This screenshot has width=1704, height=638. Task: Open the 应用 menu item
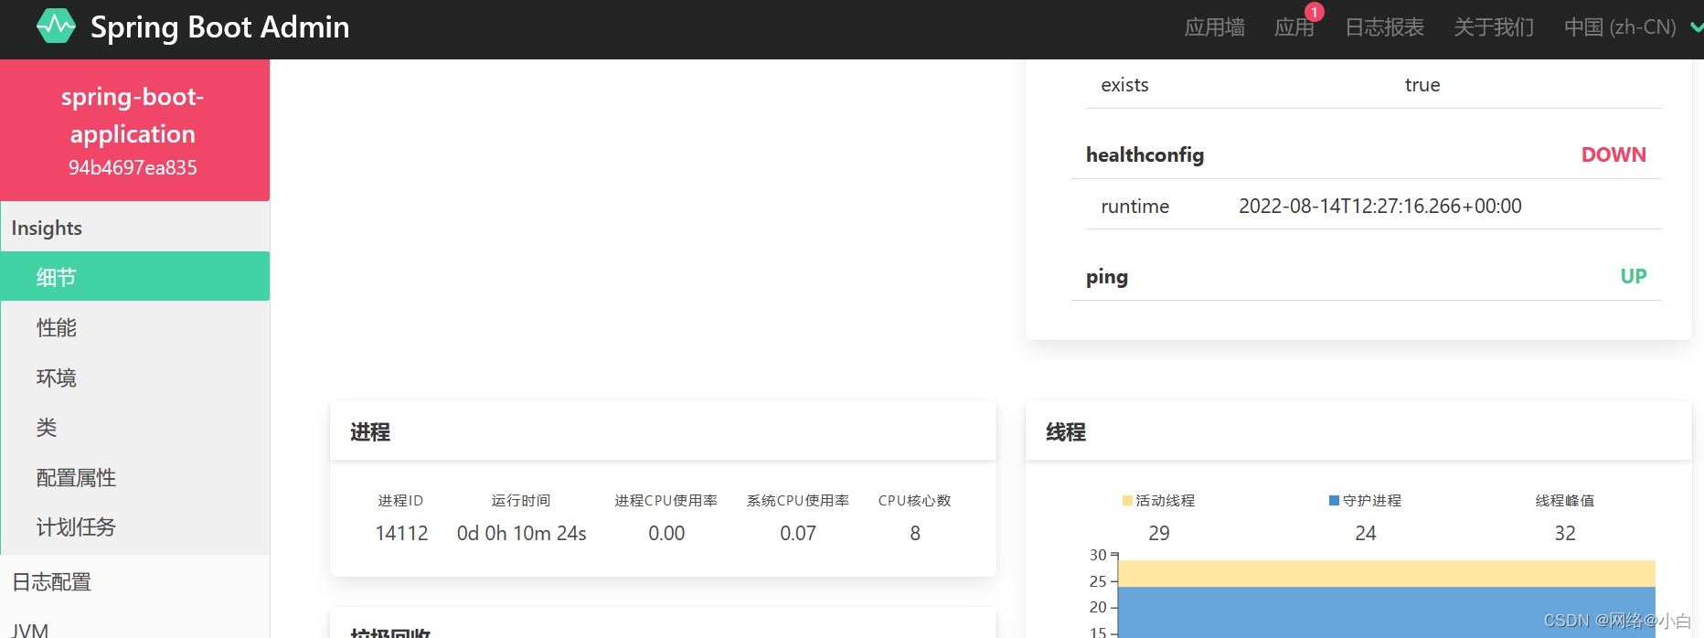1294,27
